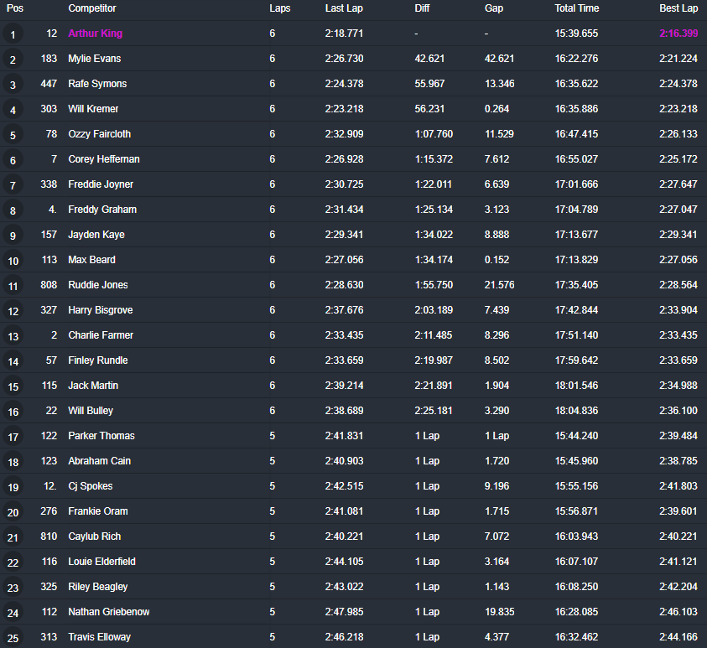707x648 pixels.
Task: Click position 21 circle badge
Action: point(13,537)
